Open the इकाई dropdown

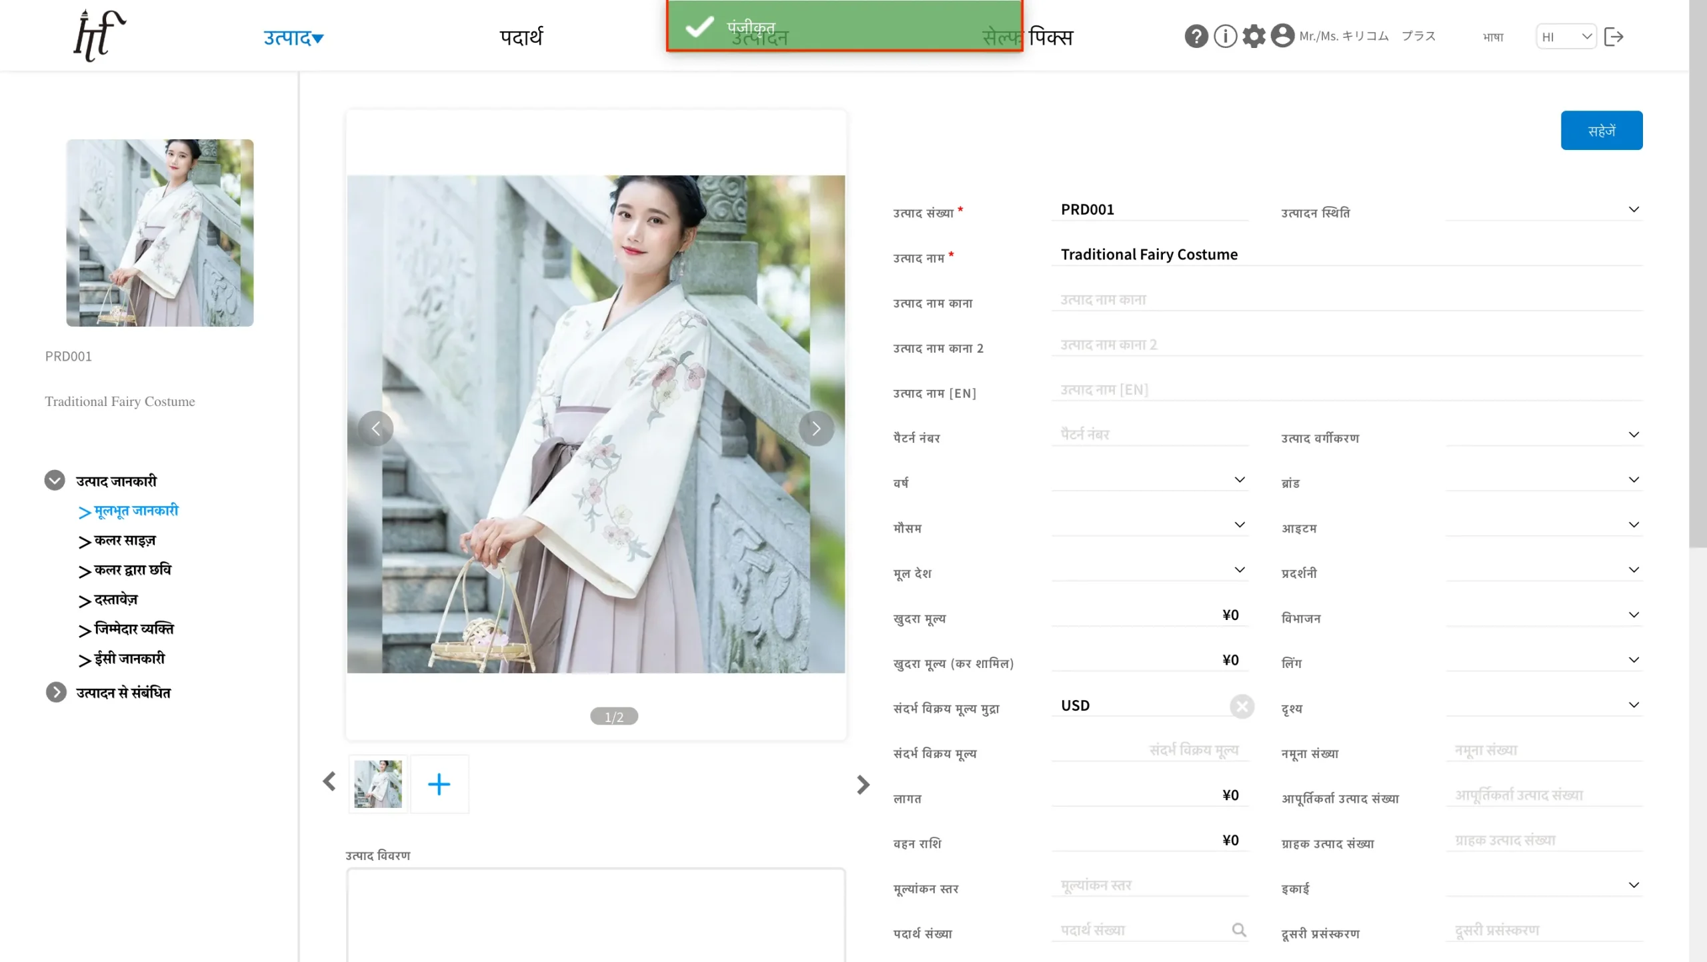tap(1544, 885)
